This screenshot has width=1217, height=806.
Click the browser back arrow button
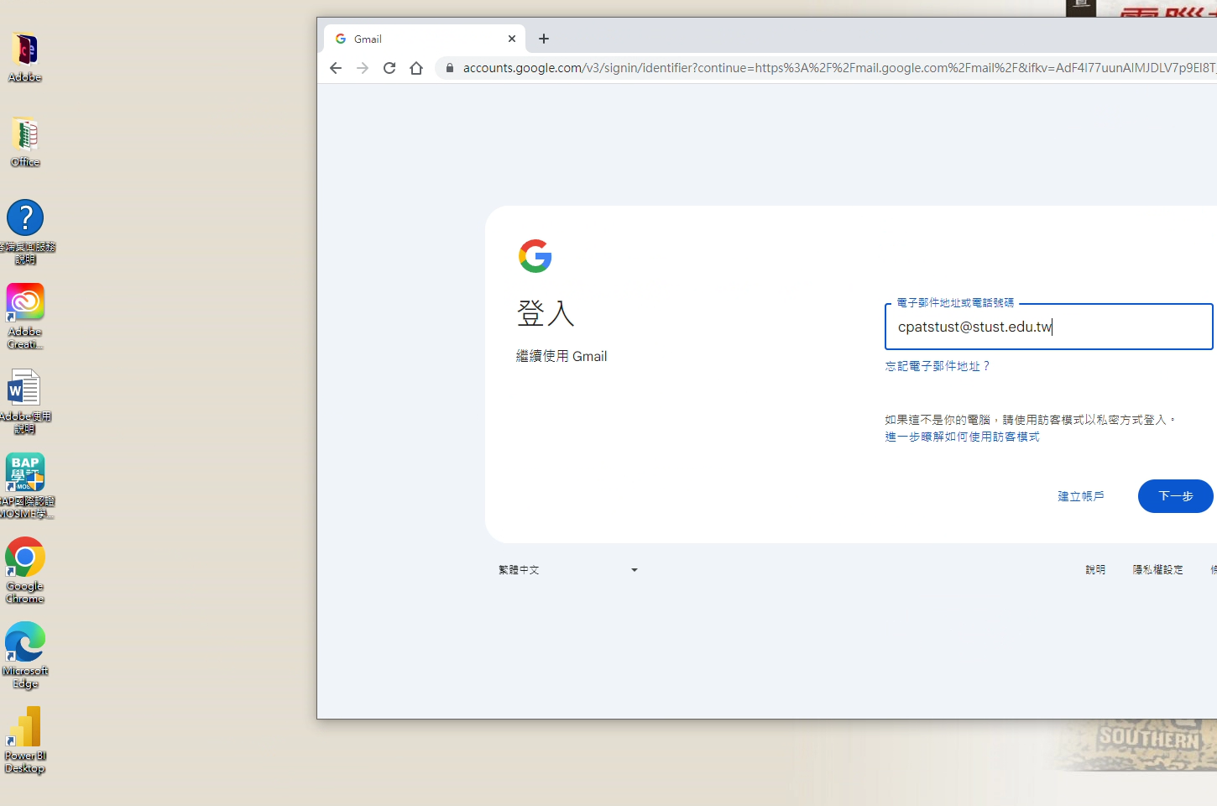(336, 68)
